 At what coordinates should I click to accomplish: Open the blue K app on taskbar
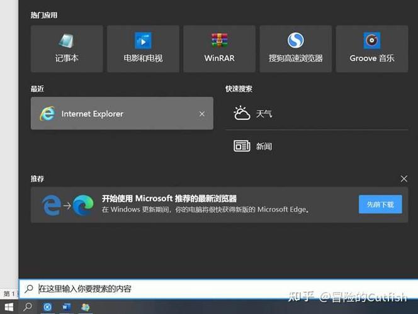click(x=47, y=307)
